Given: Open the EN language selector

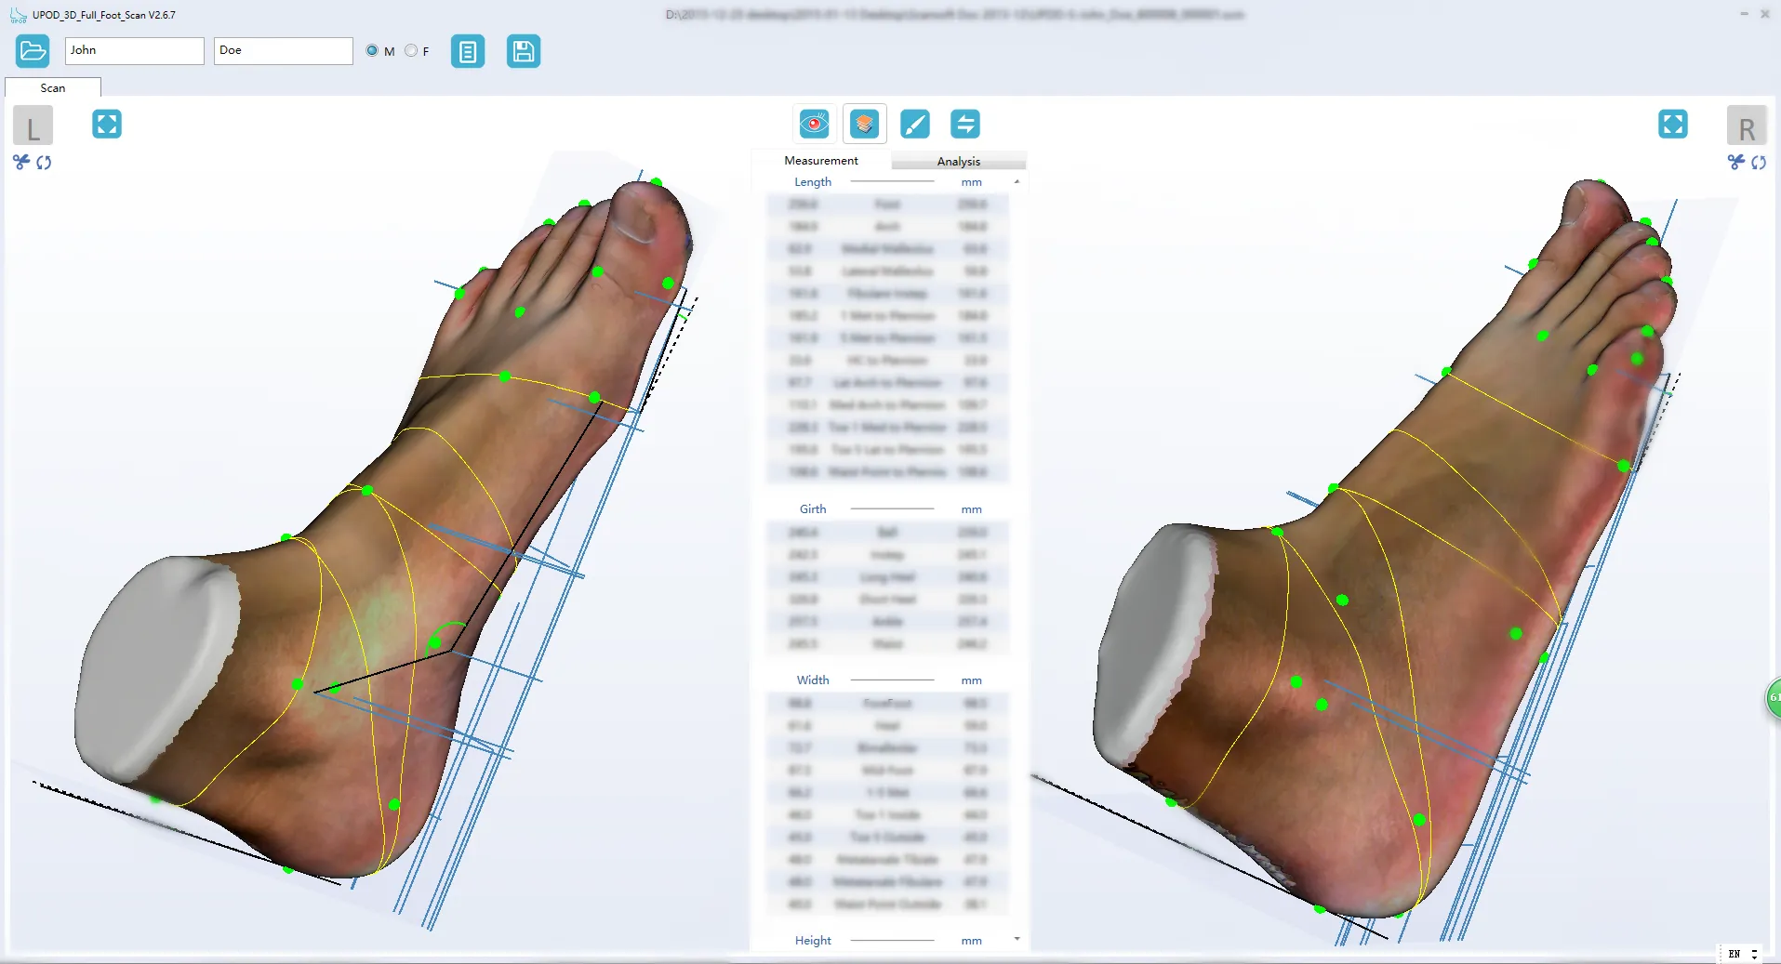Looking at the screenshot, I should pyautogui.click(x=1740, y=954).
